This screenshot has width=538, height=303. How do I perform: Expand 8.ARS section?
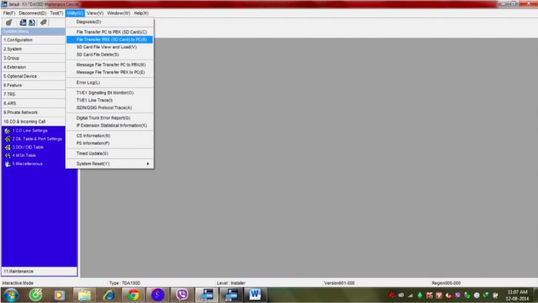pos(33,103)
